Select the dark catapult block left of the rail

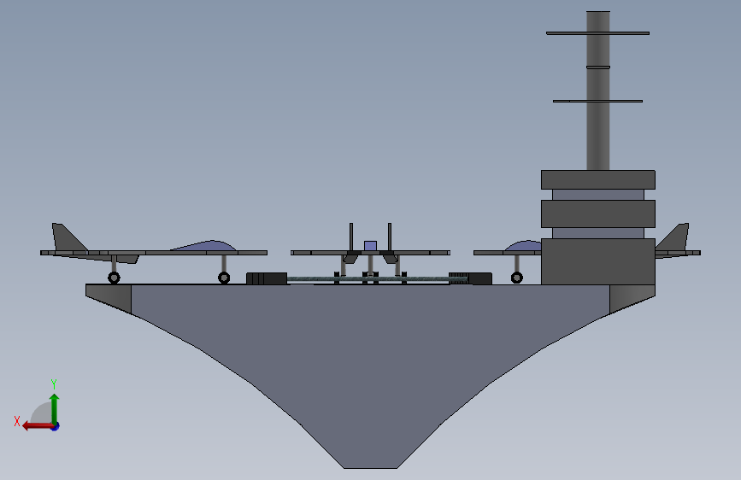point(267,278)
